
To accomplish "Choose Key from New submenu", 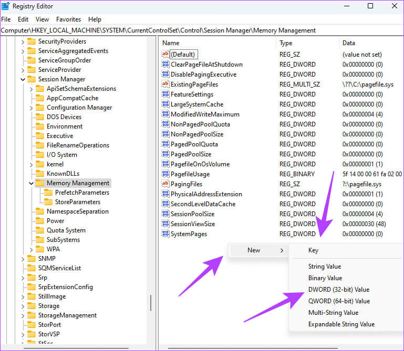I will click(313, 250).
